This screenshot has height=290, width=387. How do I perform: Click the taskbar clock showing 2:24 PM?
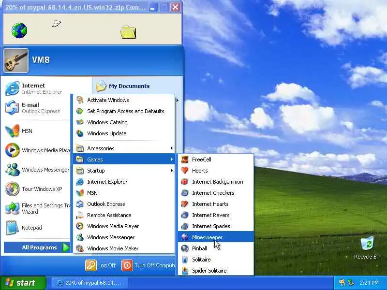[369, 283]
